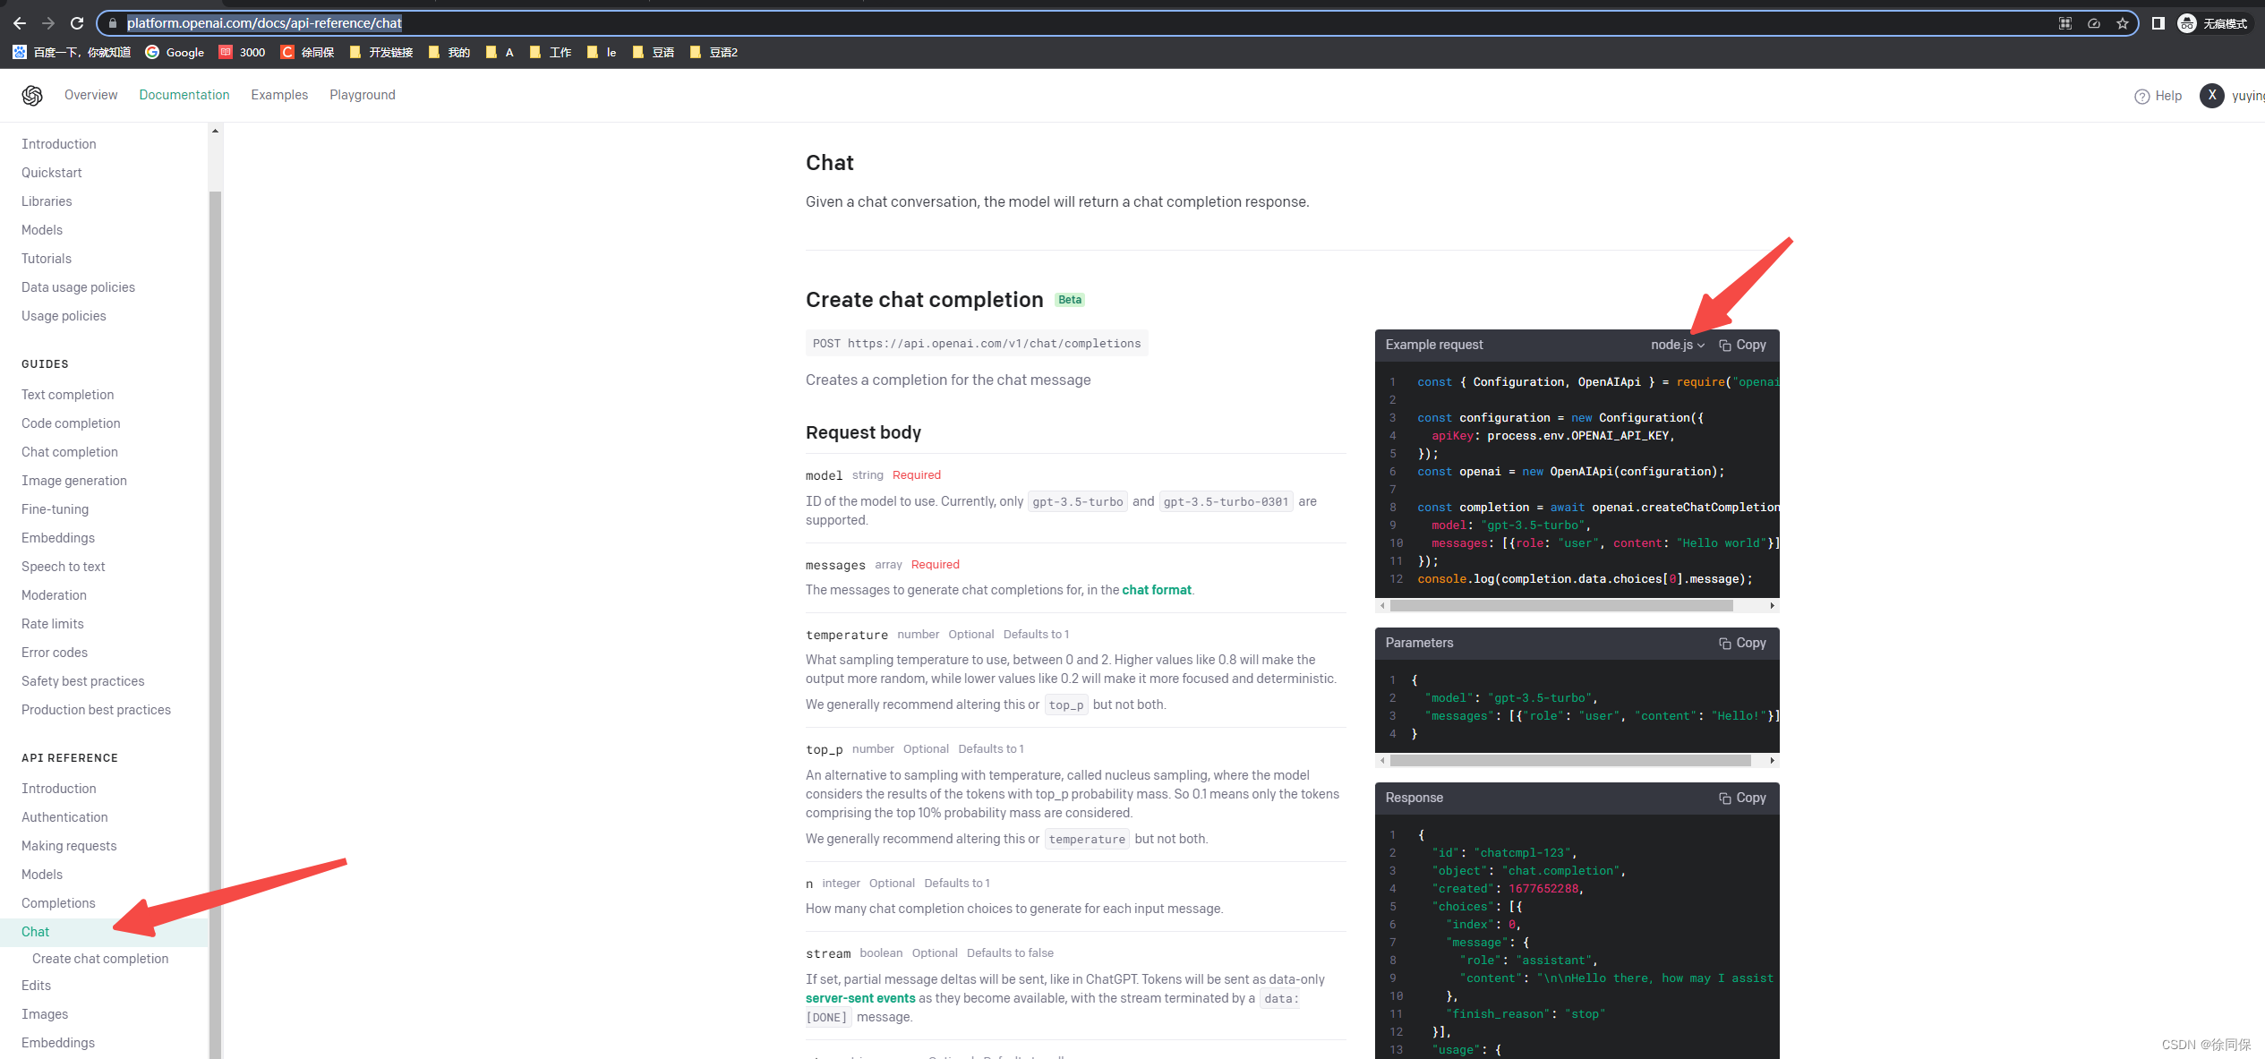Click the Example request horizontal scrollbar

coord(1561,606)
